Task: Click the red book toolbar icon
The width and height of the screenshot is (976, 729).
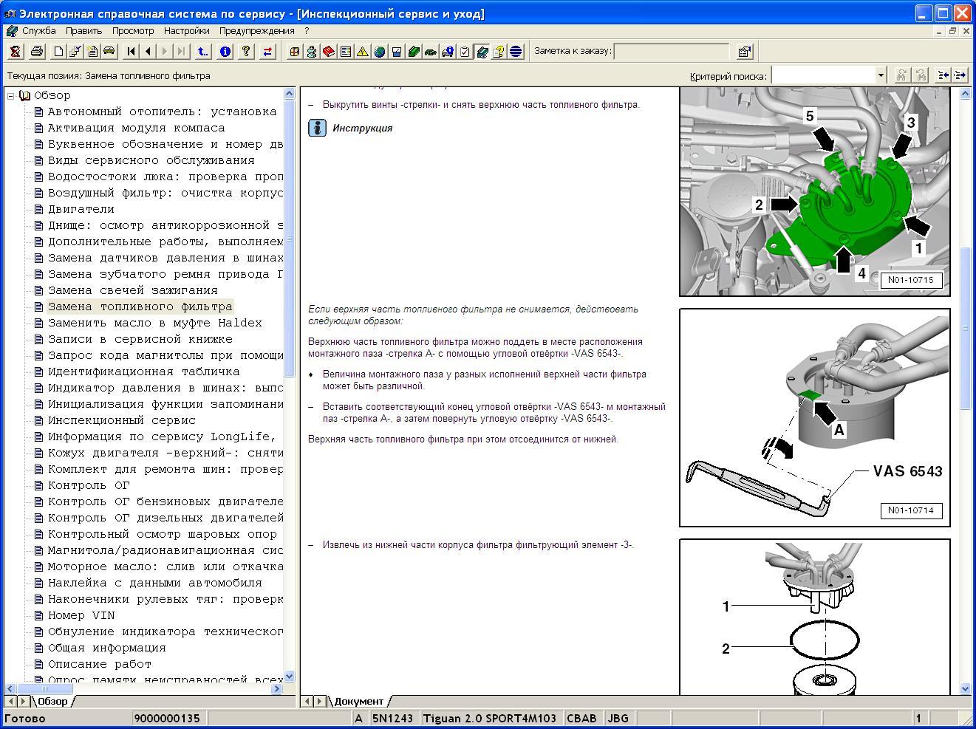Action: coord(328,52)
